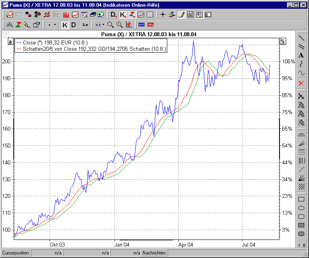This screenshot has width=309, height=258.
Task: Select the Fibonacci arcs tool
Action: [x=301, y=134]
